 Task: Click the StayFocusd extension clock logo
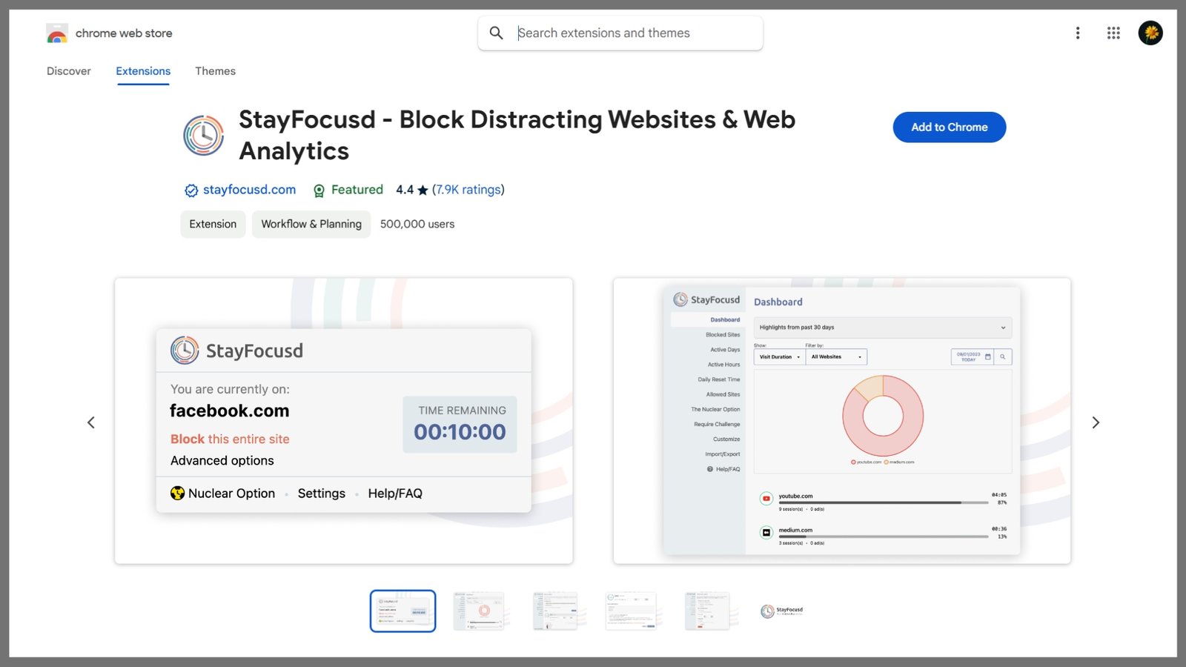[x=204, y=135]
